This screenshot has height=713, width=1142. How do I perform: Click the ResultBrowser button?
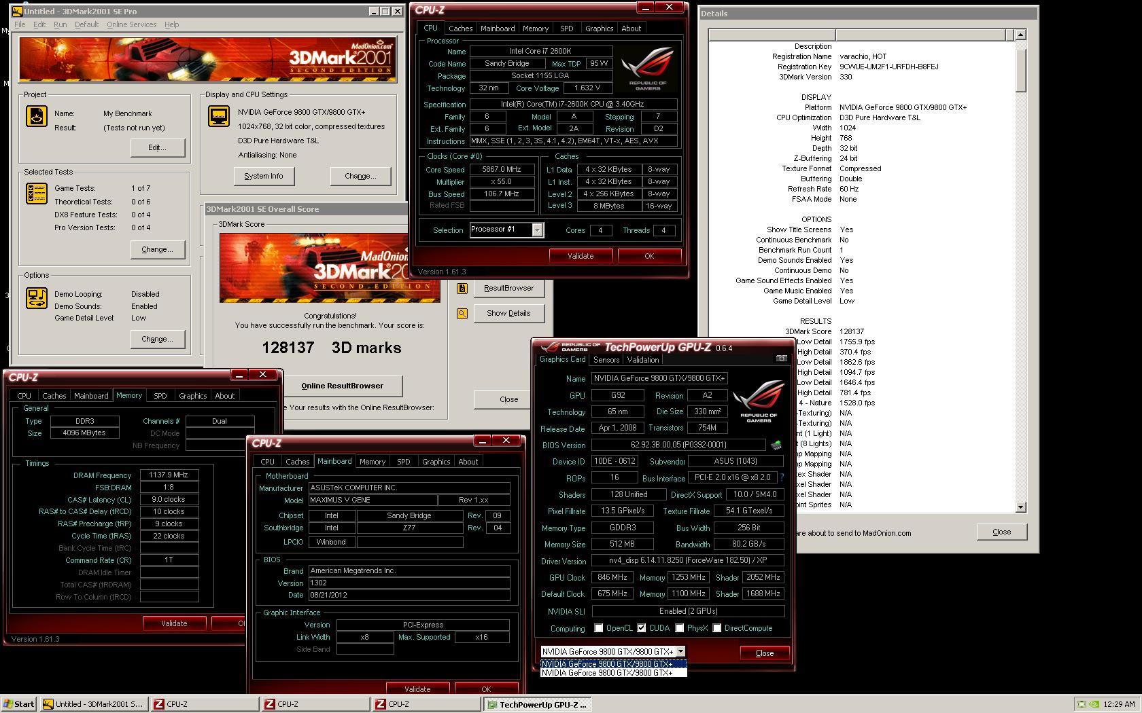click(508, 288)
